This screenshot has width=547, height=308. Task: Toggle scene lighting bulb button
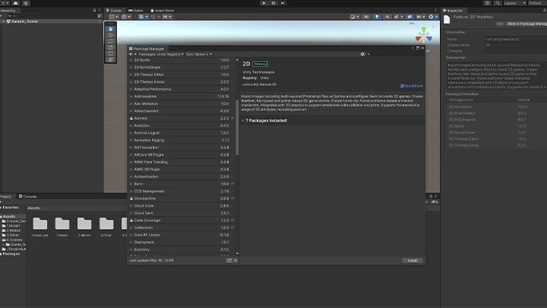pos(377,17)
